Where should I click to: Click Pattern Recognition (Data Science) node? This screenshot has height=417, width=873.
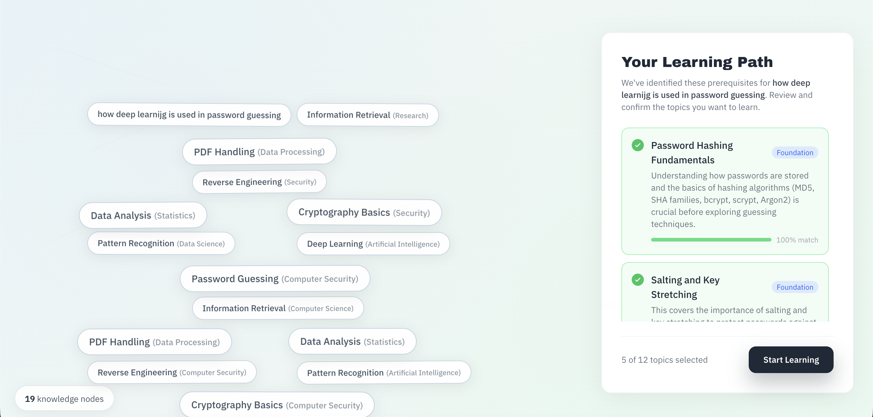tap(161, 243)
